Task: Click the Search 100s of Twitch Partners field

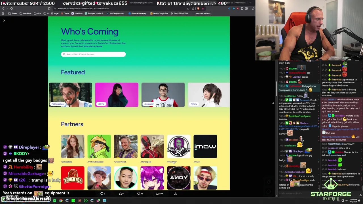Action: [x=93, y=54]
